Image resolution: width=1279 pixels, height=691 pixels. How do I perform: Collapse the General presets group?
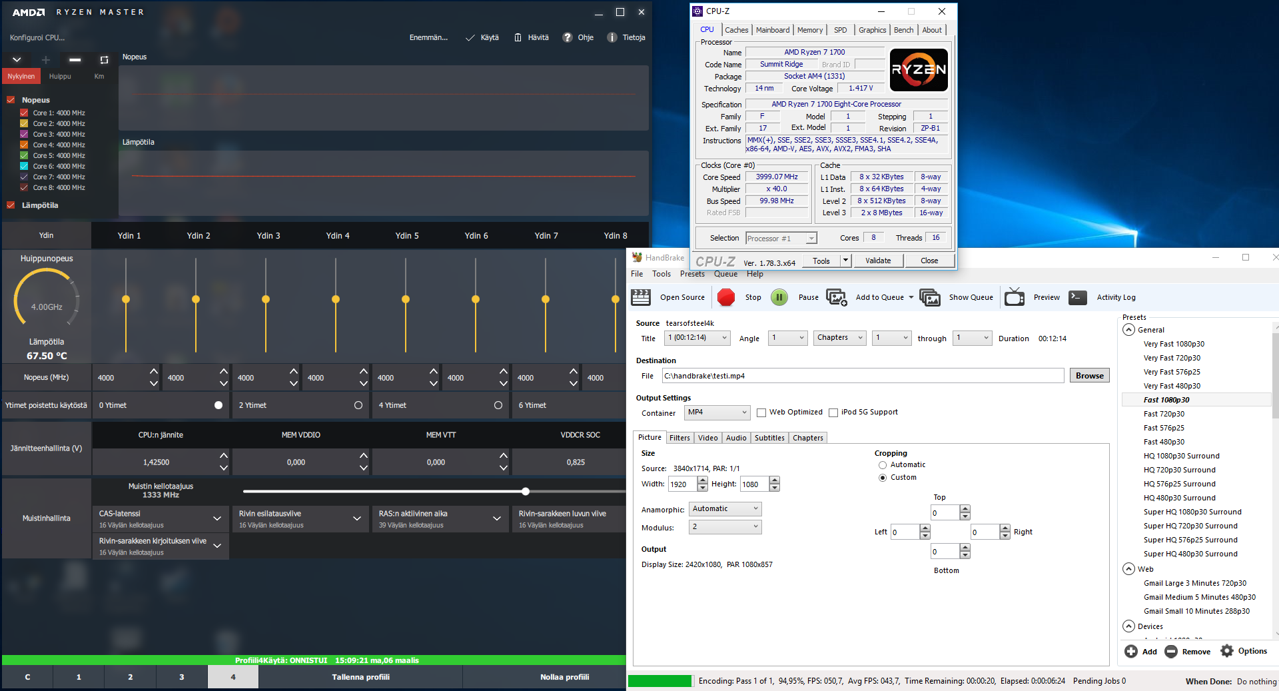1128,330
